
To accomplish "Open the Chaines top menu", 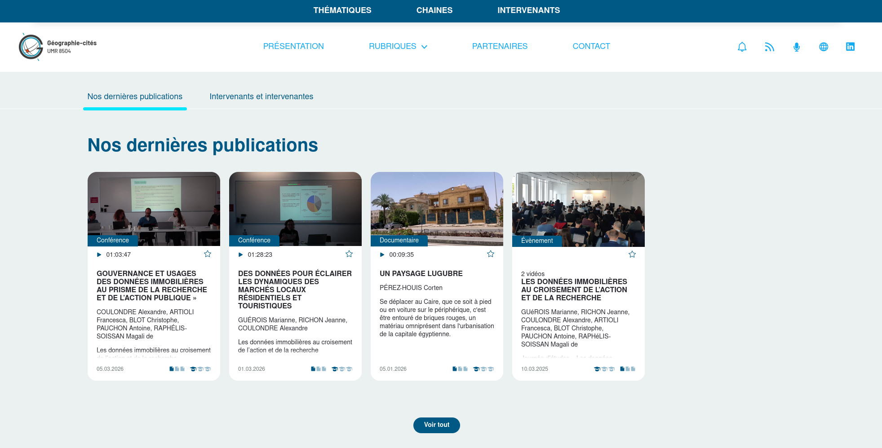I will click(434, 10).
